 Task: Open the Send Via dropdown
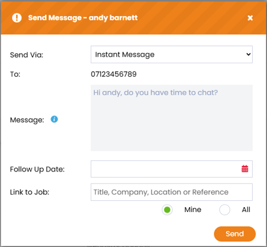tap(172, 55)
